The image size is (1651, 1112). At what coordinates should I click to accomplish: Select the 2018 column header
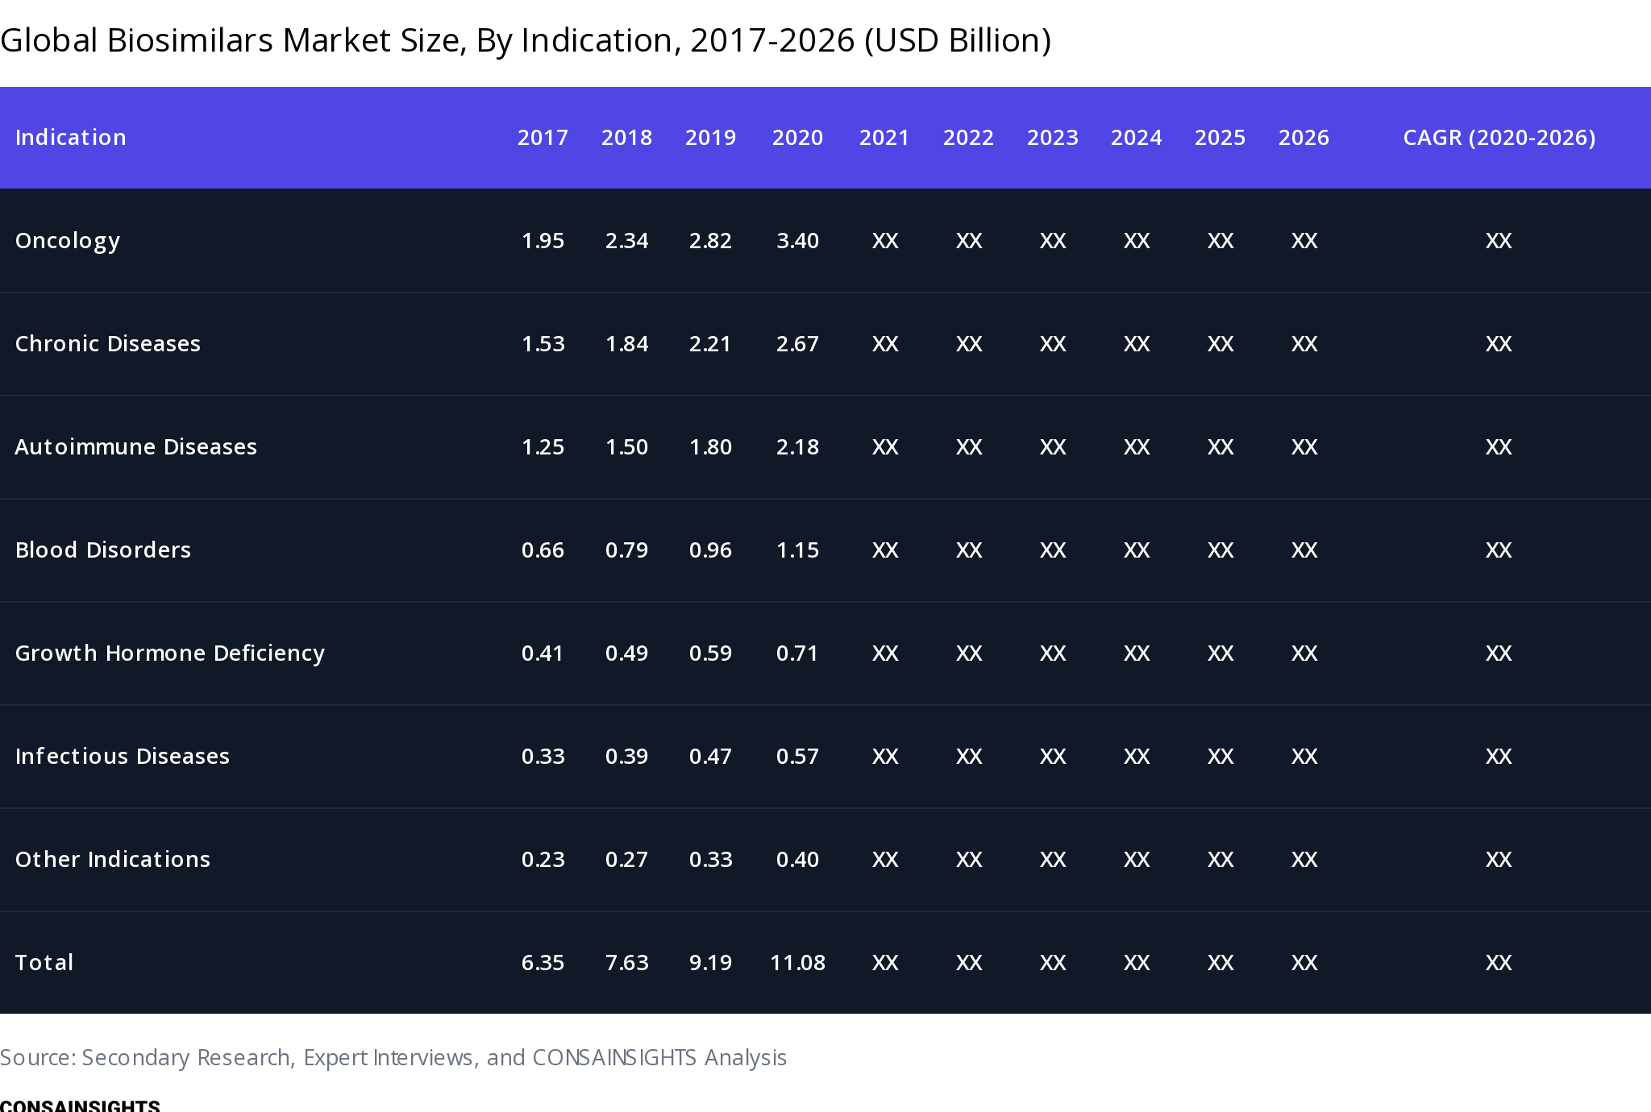coord(627,138)
